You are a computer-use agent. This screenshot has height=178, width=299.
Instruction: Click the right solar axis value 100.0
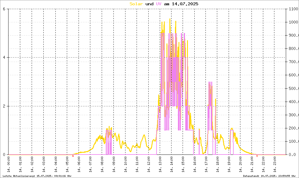pos(294,142)
